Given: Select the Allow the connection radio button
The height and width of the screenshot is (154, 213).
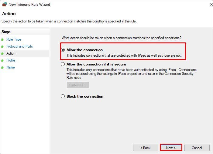Looking at the screenshot, I should [63, 50].
